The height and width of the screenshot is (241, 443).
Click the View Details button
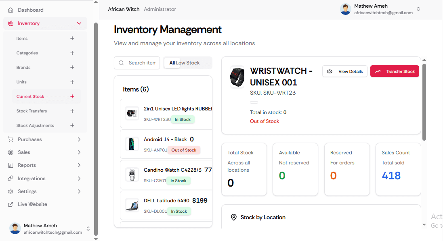click(x=344, y=71)
